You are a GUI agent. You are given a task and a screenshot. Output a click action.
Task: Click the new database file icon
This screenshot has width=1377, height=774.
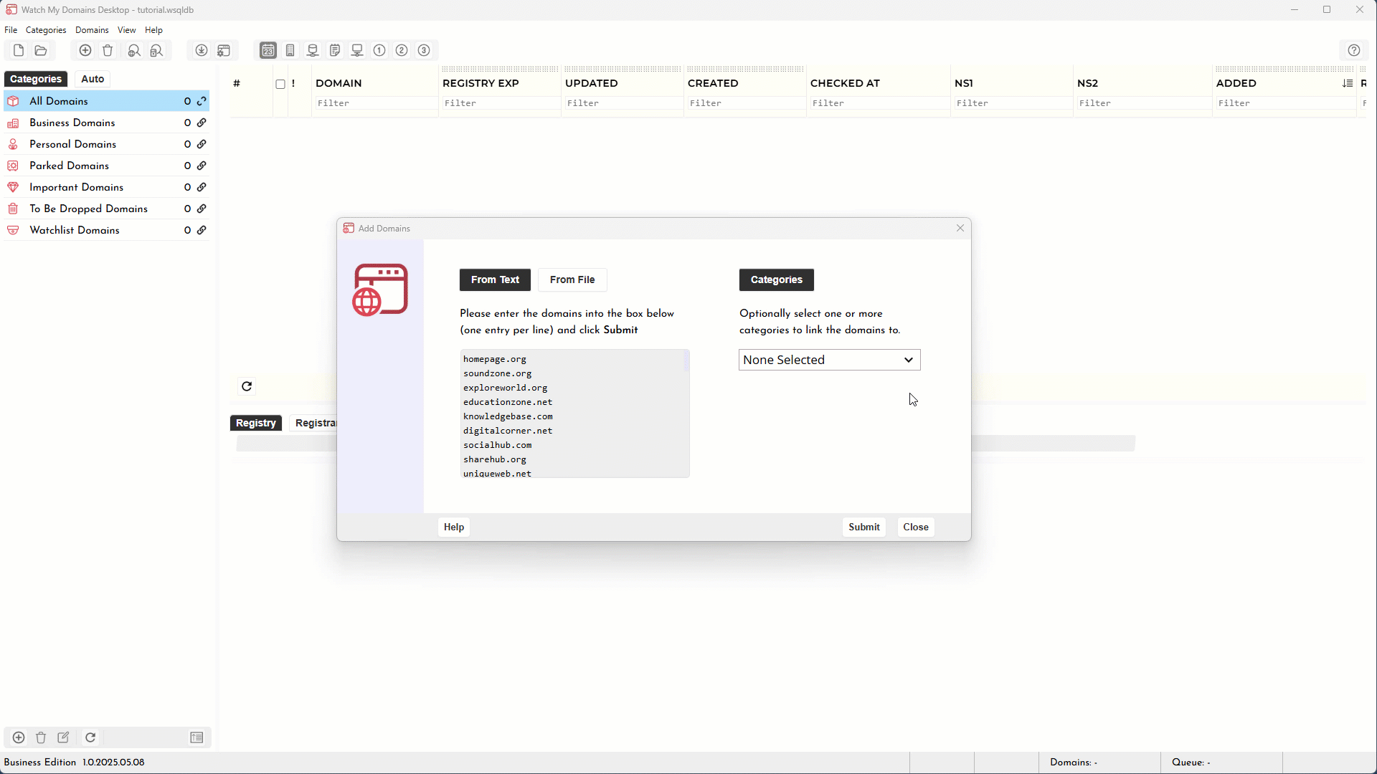pos(19,50)
